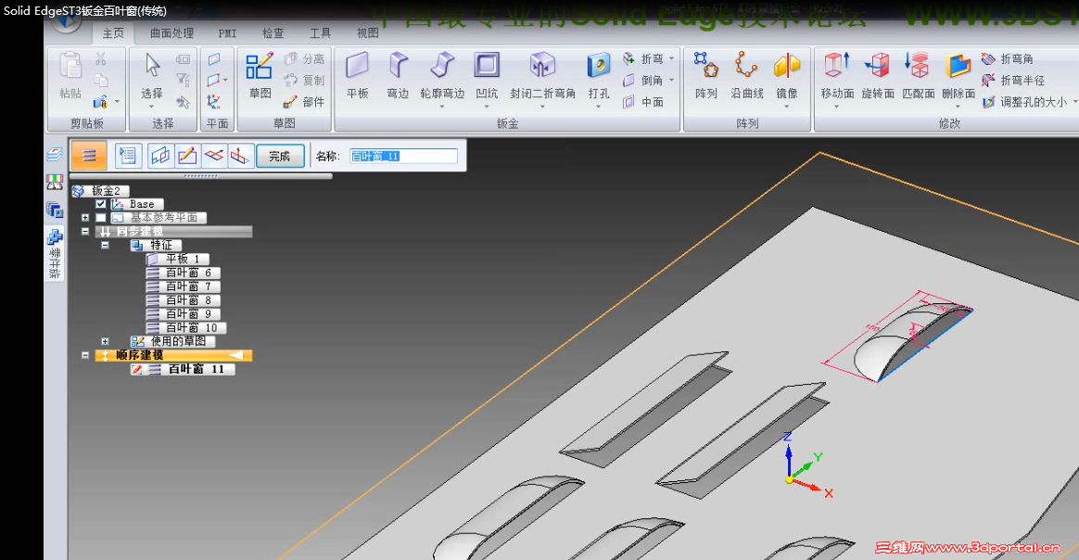Screen dimensions: 1079x560
Task: Click the 打孔 (Hole) tool
Action: (599, 74)
